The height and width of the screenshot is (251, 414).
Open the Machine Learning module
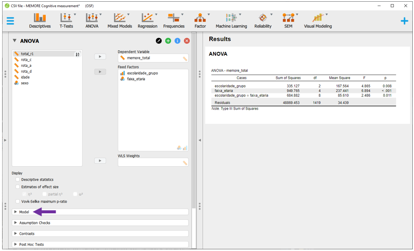tap(231, 20)
